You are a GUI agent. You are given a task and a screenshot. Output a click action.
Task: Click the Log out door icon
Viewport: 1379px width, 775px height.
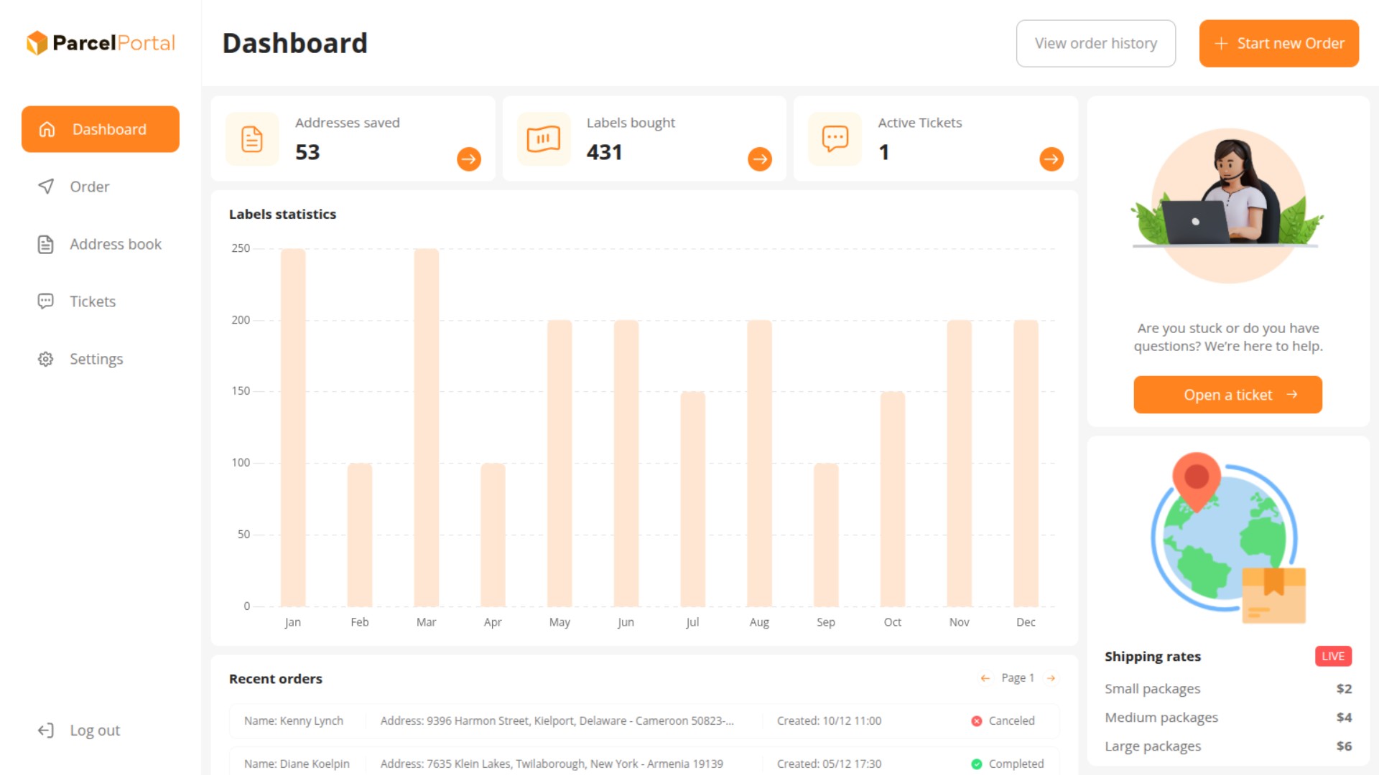(x=46, y=731)
